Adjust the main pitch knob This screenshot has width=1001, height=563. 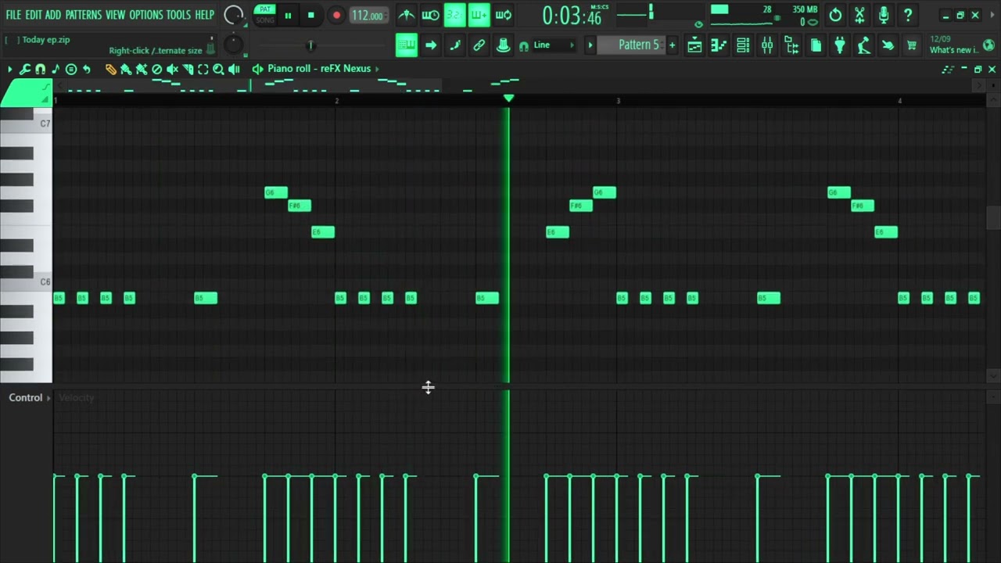(x=233, y=45)
